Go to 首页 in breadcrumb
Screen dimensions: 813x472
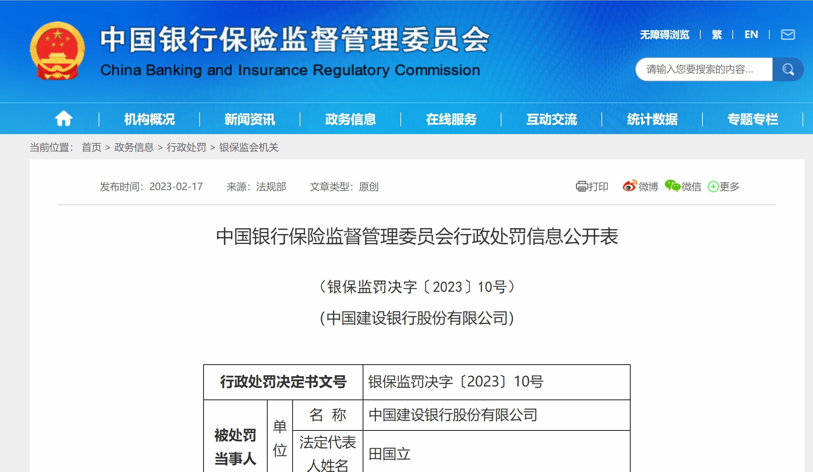tap(92, 147)
